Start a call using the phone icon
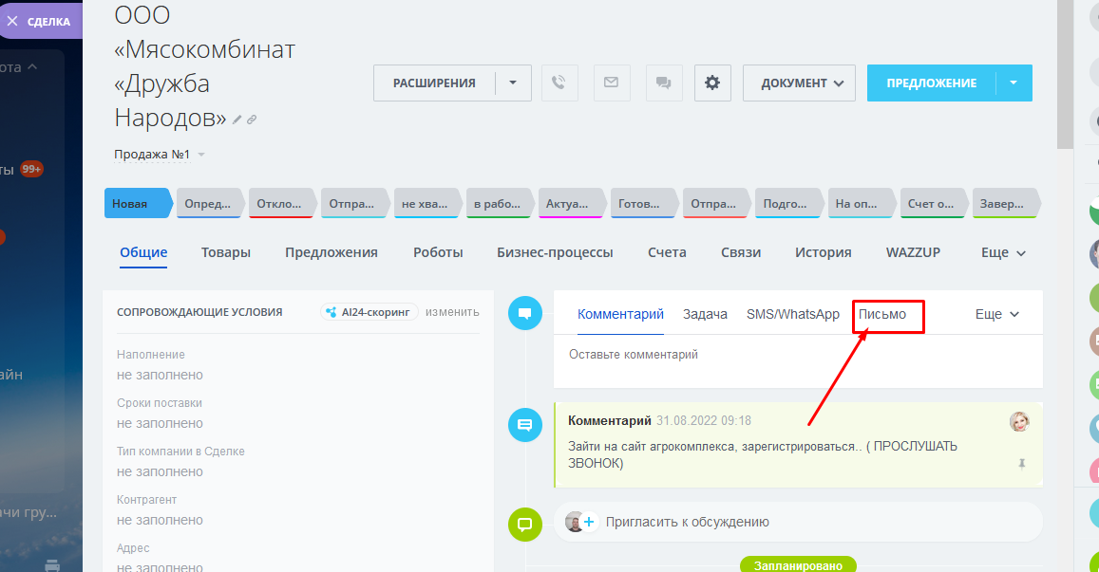Viewport: 1099px width, 572px height. pos(559,83)
